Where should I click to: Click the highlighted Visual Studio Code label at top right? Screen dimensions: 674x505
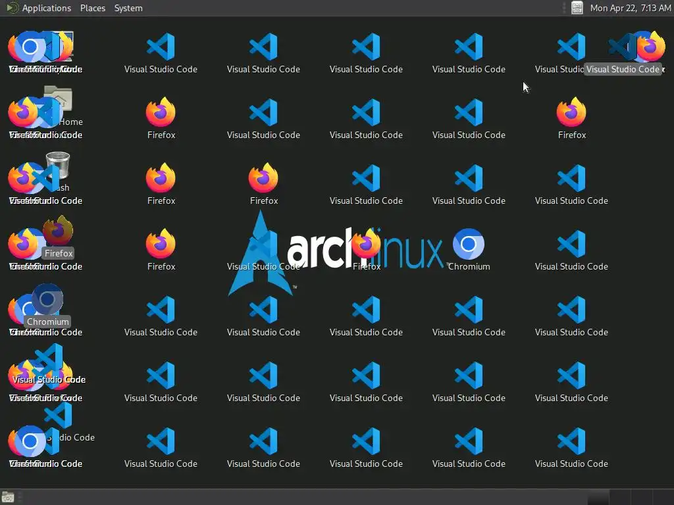pos(623,69)
